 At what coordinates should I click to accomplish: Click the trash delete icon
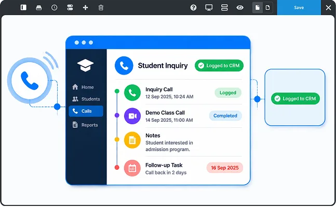101,7
